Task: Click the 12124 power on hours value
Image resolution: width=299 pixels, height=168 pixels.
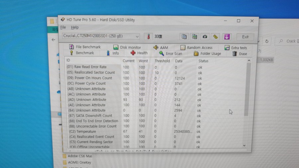Action: (180, 78)
